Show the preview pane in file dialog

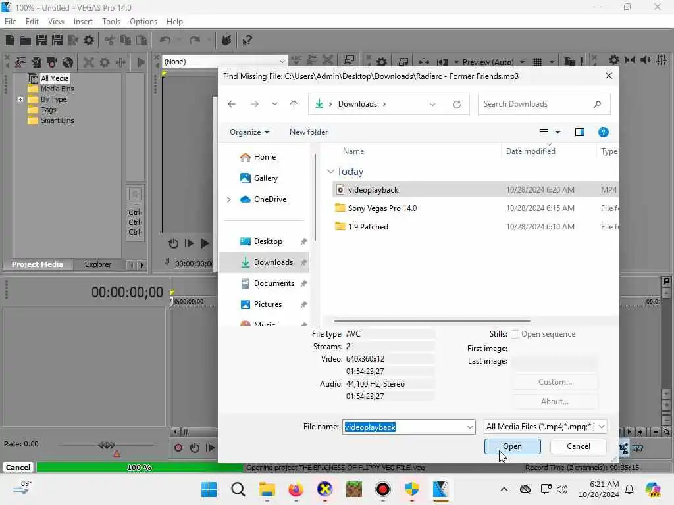click(x=580, y=132)
